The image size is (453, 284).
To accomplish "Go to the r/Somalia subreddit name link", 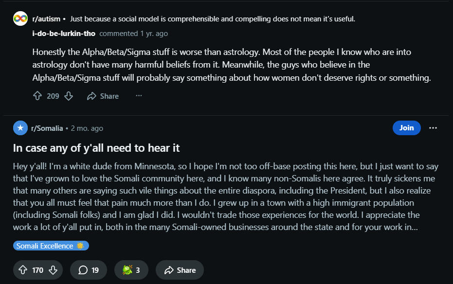I will coord(47,128).
